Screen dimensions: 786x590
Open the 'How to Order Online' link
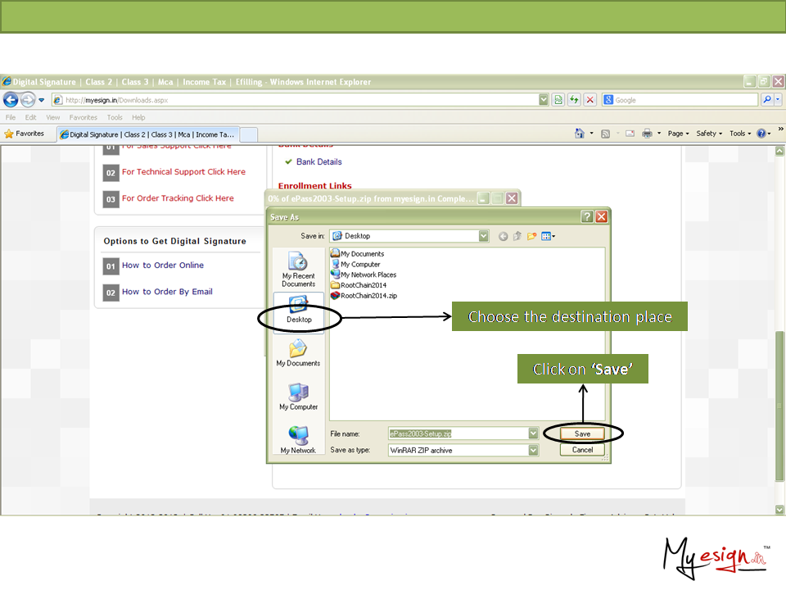(163, 265)
